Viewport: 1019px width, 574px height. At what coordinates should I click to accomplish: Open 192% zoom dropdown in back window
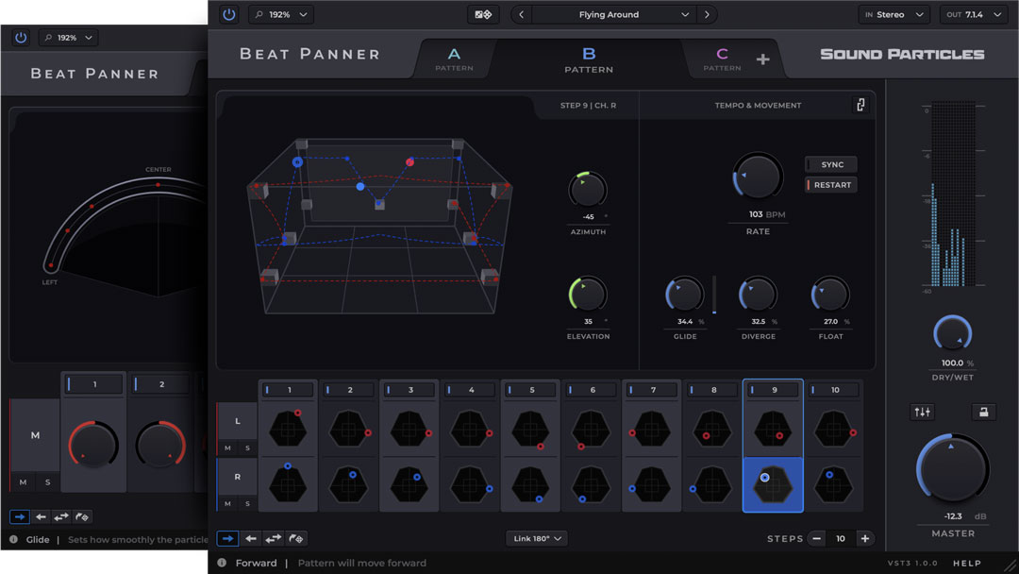(x=68, y=38)
